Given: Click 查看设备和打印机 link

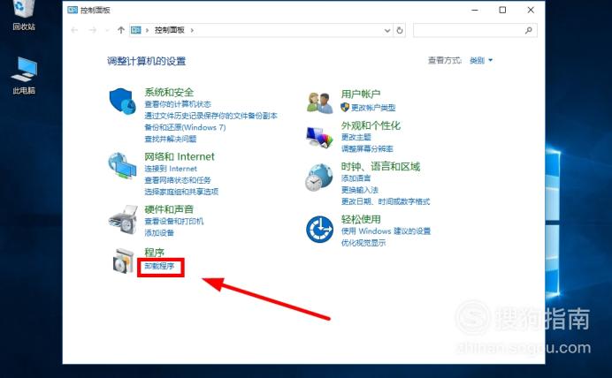Looking at the screenshot, I should (174, 222).
